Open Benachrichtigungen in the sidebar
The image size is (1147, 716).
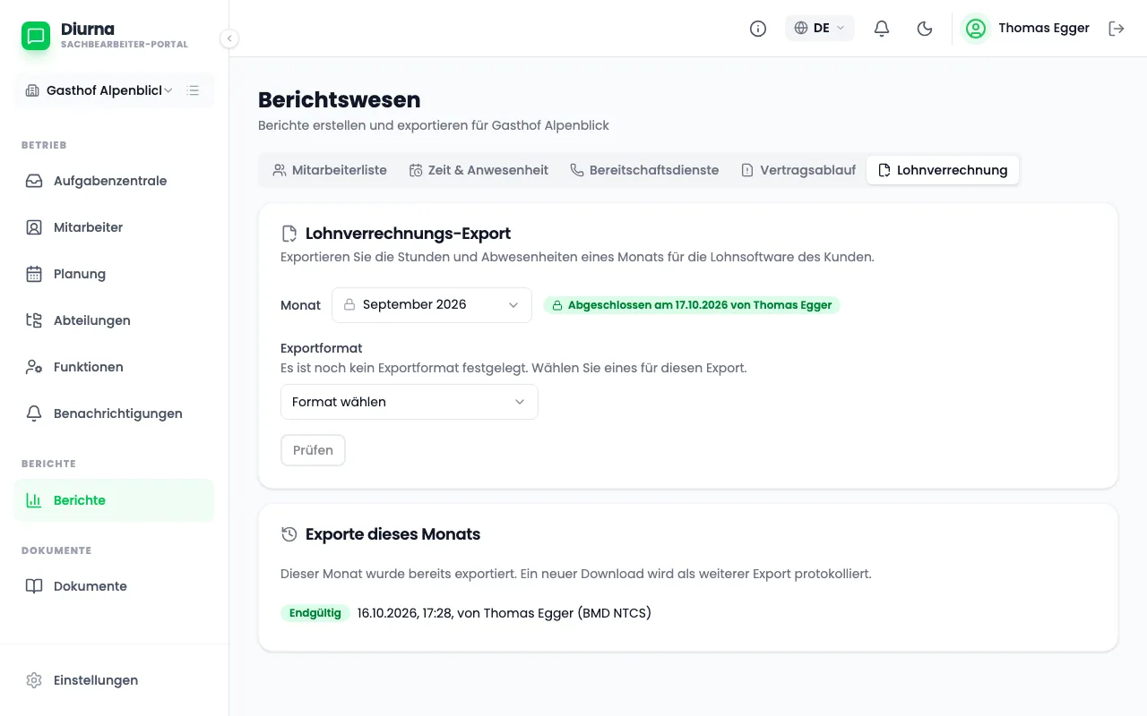point(115,413)
